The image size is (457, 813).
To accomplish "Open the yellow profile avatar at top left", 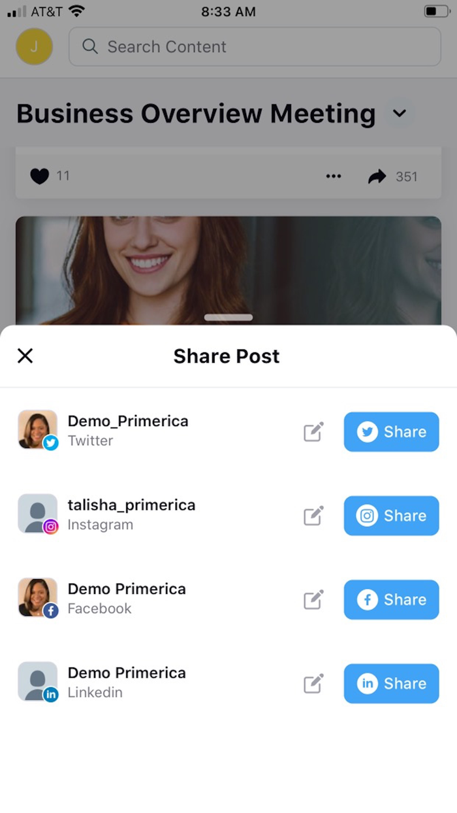I will coord(34,46).
